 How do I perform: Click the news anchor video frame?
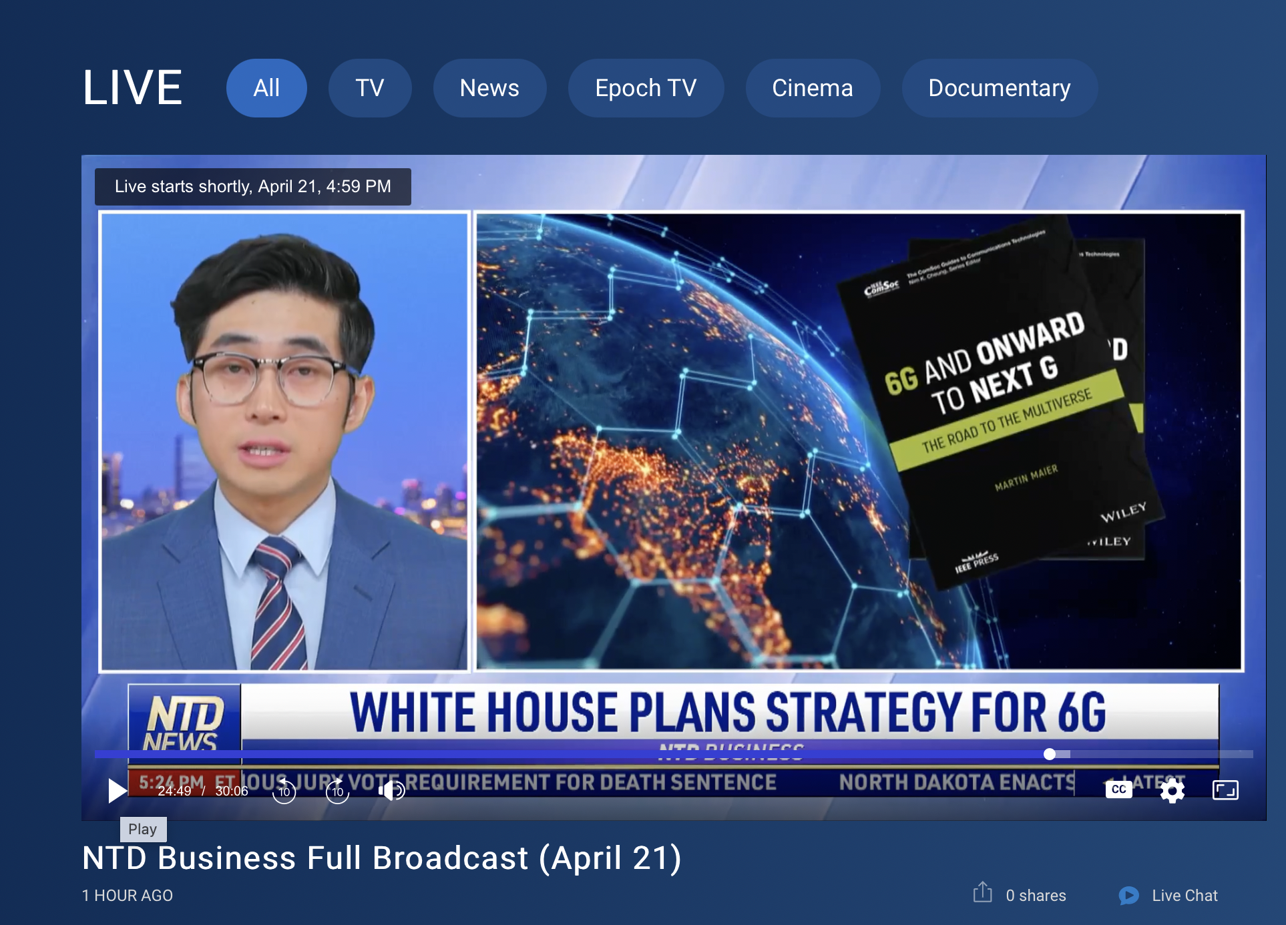click(284, 441)
